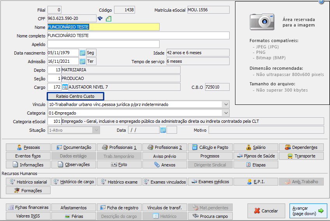This screenshot has height=221, width=330.
Task: Click the Seção code field
Action: [x=54, y=78]
